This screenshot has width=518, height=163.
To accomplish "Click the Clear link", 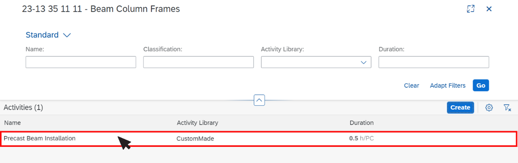I will point(411,85).
